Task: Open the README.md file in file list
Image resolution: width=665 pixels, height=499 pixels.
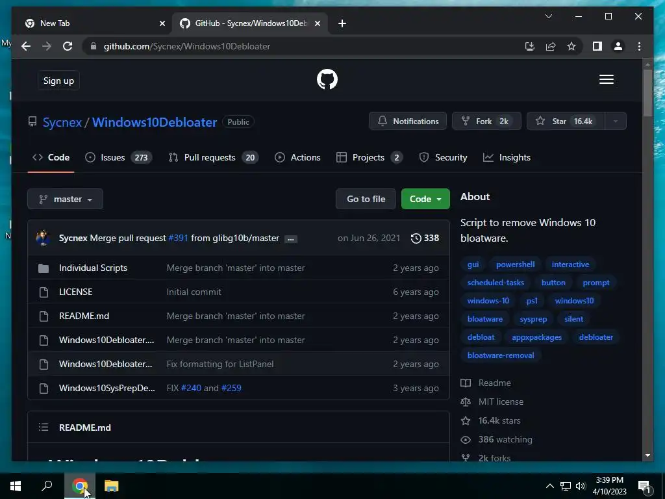Action: tap(84, 316)
